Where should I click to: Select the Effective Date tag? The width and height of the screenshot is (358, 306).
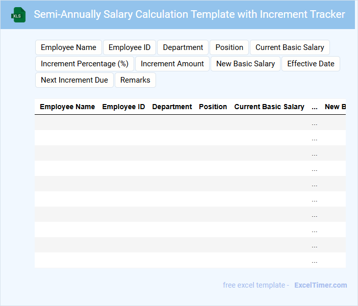click(x=311, y=64)
